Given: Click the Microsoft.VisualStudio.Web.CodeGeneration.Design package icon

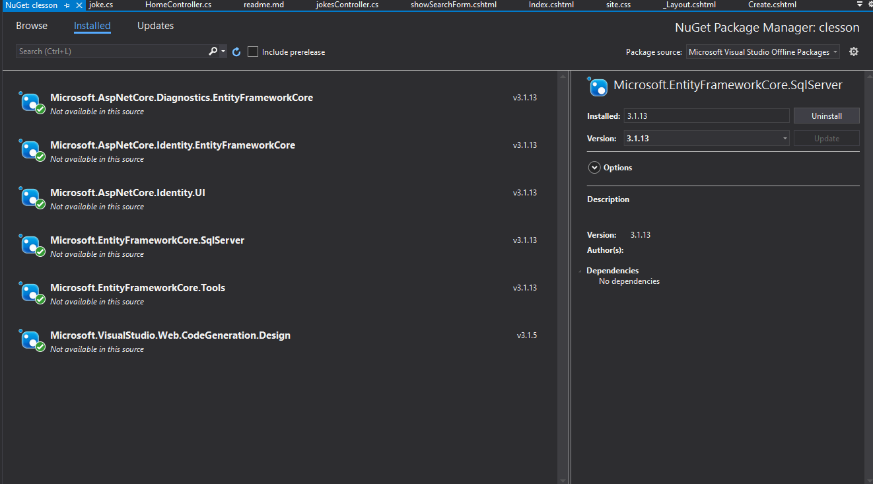Looking at the screenshot, I should coord(32,340).
